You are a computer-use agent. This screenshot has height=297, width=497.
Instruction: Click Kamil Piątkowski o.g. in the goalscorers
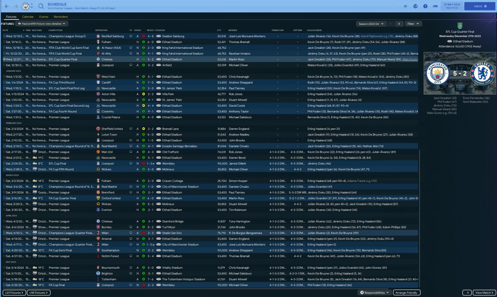point(378,36)
